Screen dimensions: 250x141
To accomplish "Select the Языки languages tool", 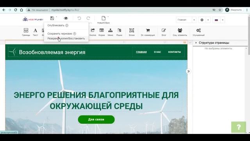I will [x=119, y=32].
